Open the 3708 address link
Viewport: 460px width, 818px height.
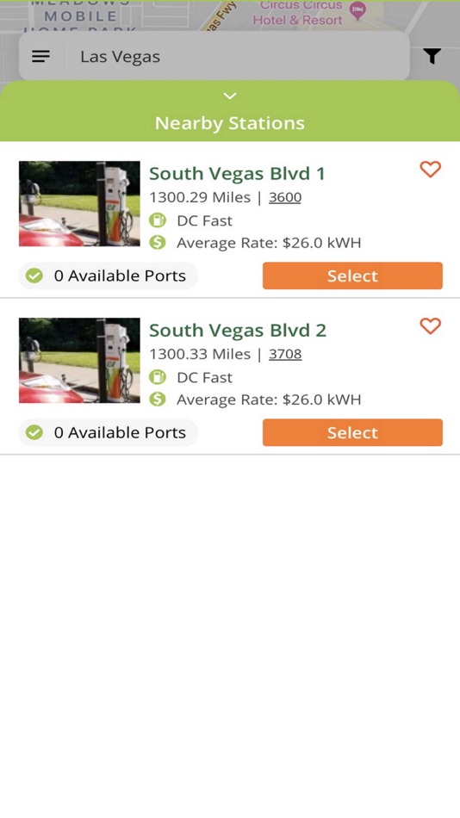point(285,354)
